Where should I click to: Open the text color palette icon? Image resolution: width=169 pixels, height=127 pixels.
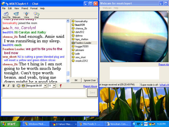tap(18, 86)
